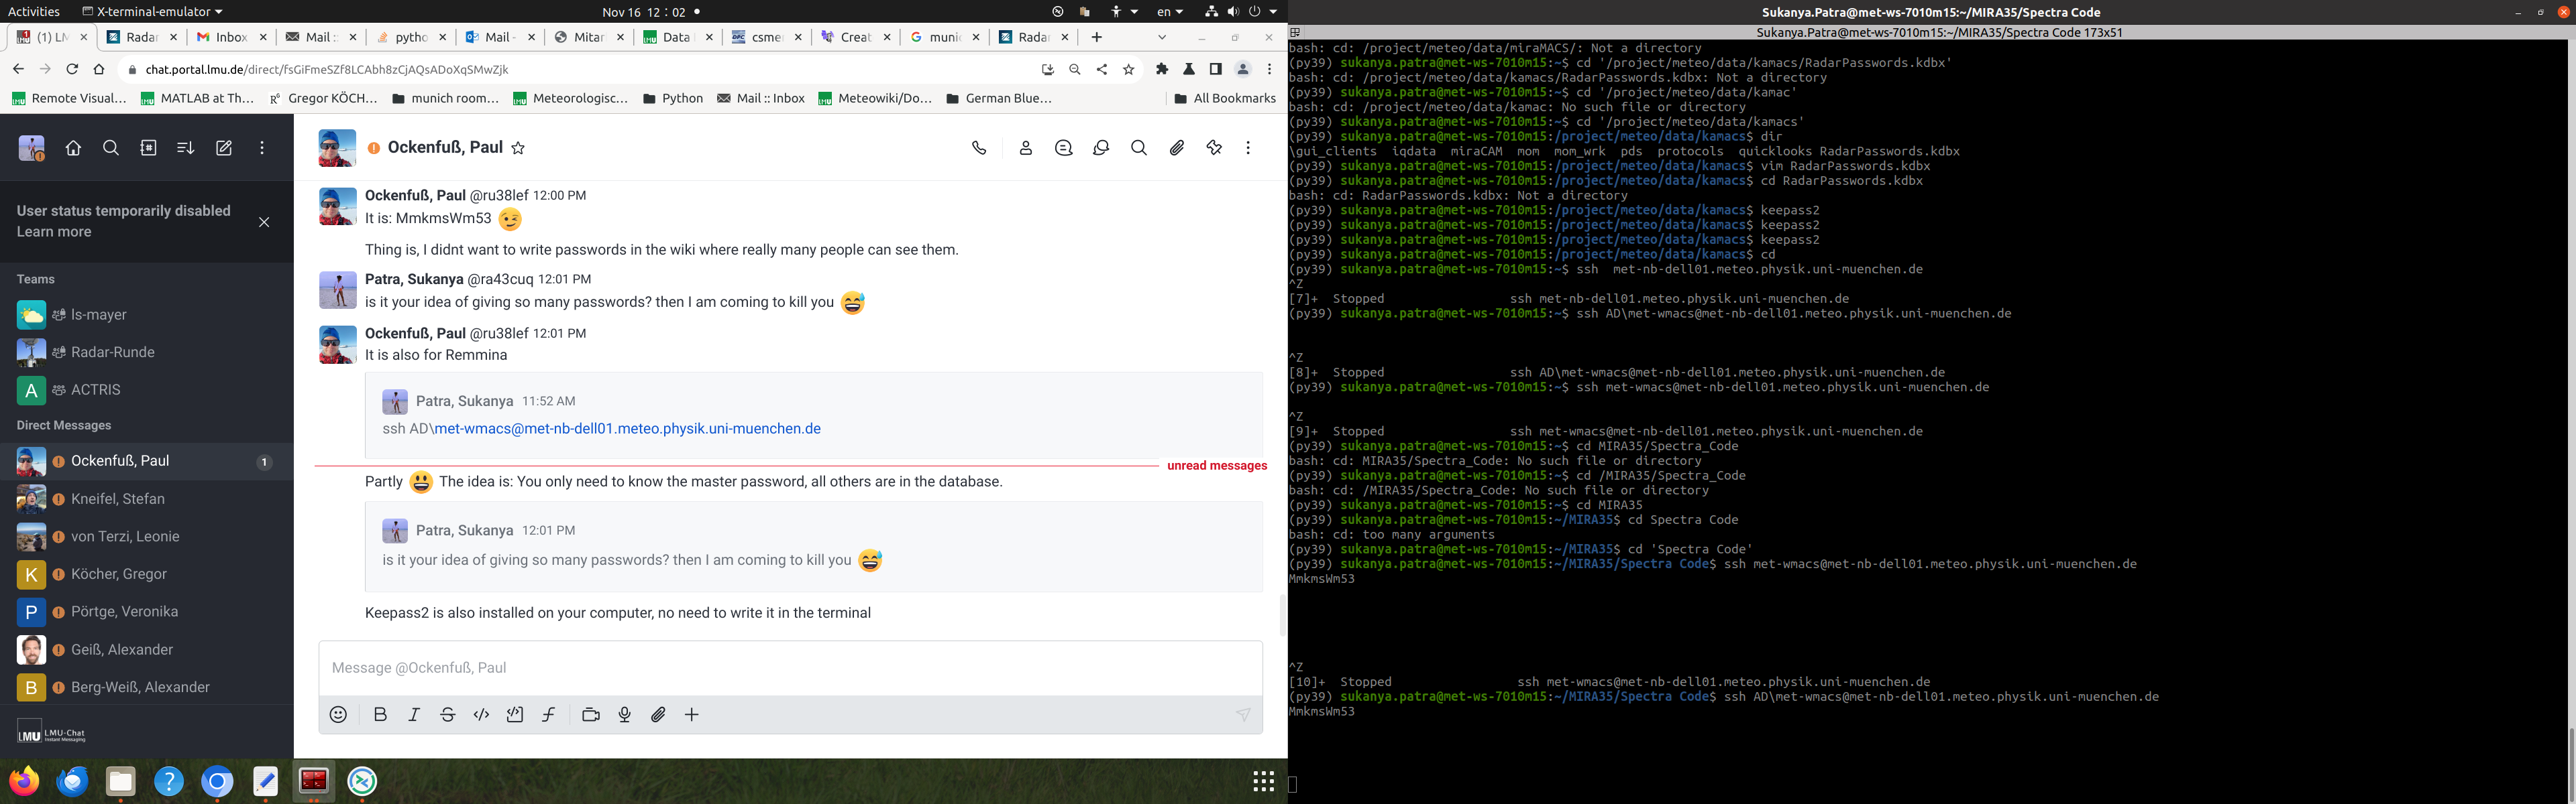Open the threads icon in chat header
Viewport: 2576px width, 804px height.
(1063, 148)
